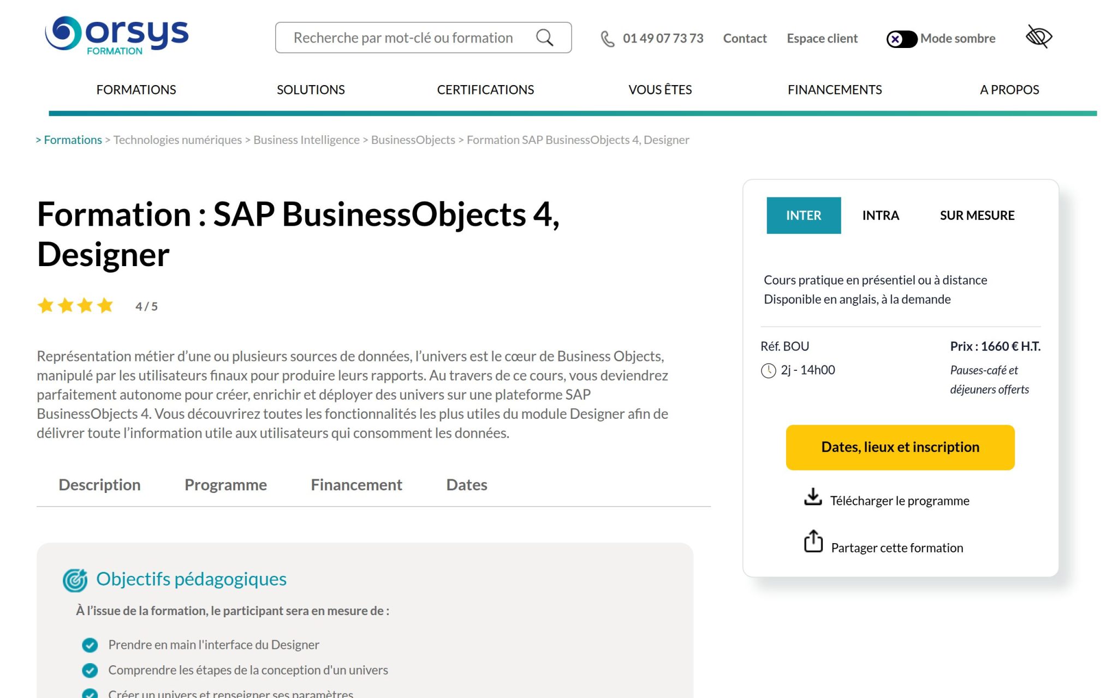Go to Business Intelligence breadcrumb
This screenshot has width=1118, height=698.
click(x=306, y=140)
